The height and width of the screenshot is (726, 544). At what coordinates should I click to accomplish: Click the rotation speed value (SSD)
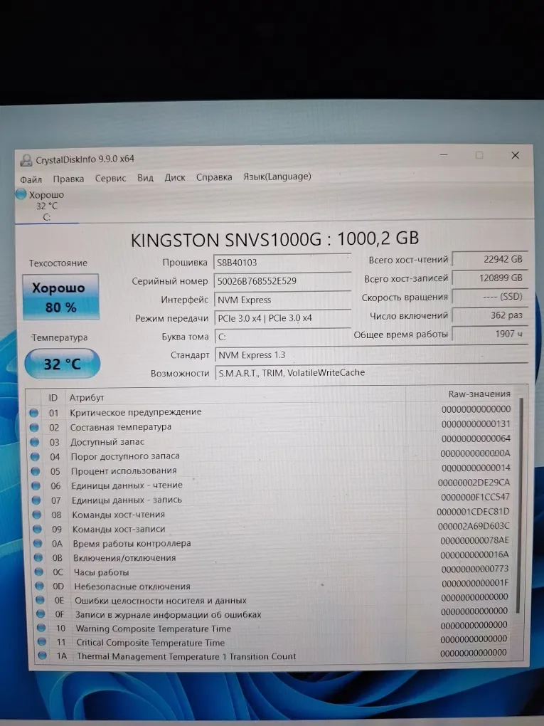[x=489, y=296]
